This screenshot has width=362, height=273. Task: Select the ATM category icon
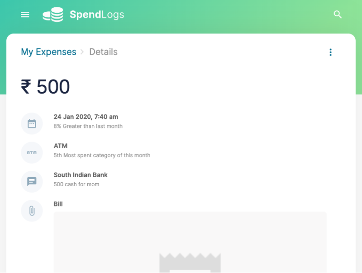click(x=32, y=152)
